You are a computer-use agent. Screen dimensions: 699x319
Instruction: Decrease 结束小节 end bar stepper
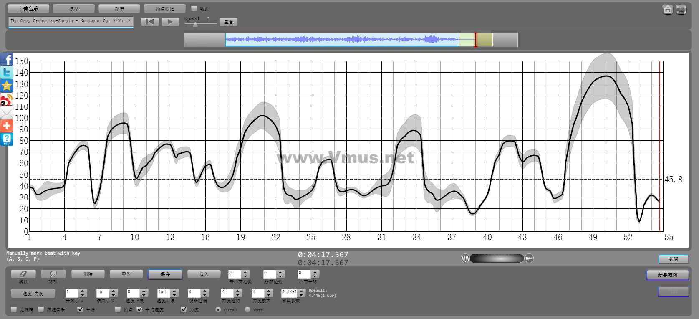tap(114, 295)
